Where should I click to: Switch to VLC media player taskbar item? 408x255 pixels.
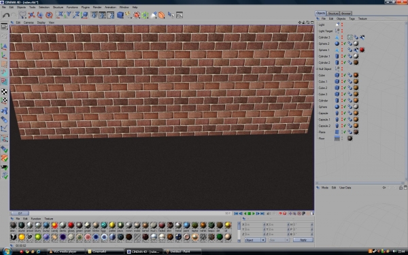(65, 252)
